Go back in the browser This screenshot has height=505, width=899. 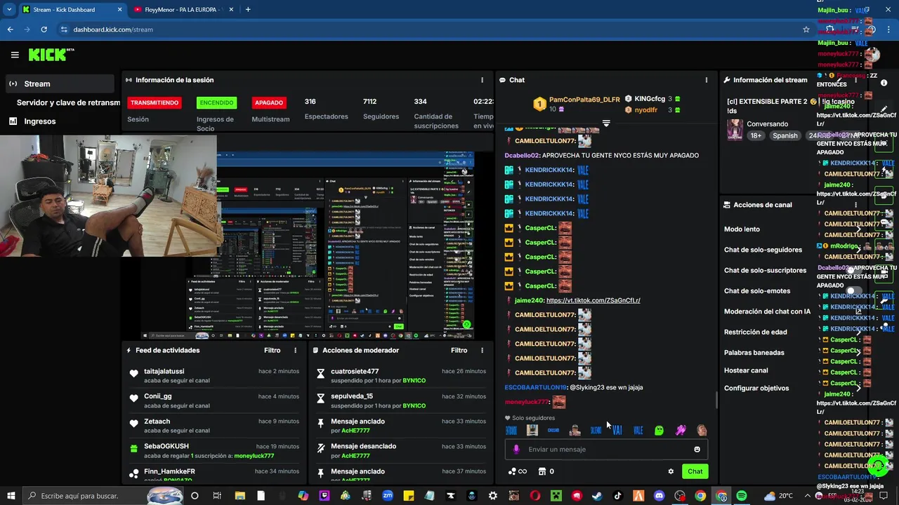(x=10, y=29)
